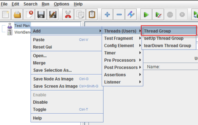Start the test with green play icon
Image resolution: width=198 pixels, height=125 pixels.
click(146, 14)
